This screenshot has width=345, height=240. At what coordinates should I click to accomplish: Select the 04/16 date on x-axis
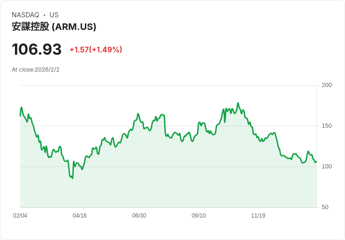coord(80,216)
